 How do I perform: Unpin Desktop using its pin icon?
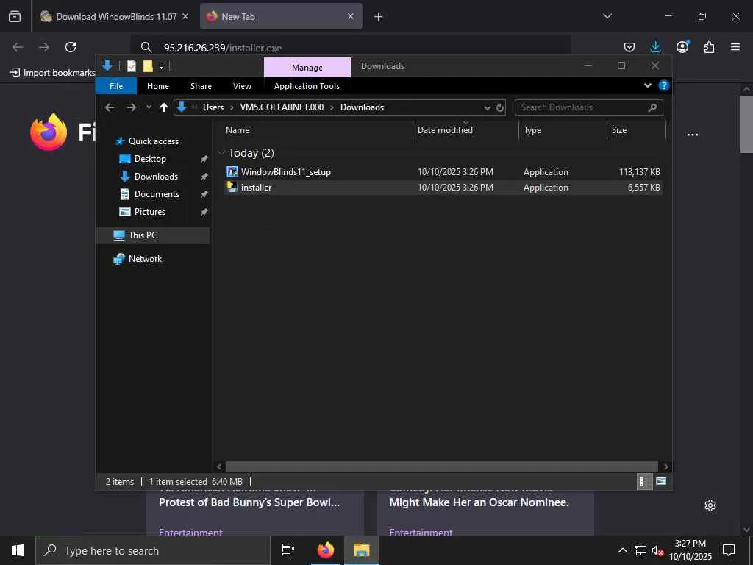[x=204, y=159]
